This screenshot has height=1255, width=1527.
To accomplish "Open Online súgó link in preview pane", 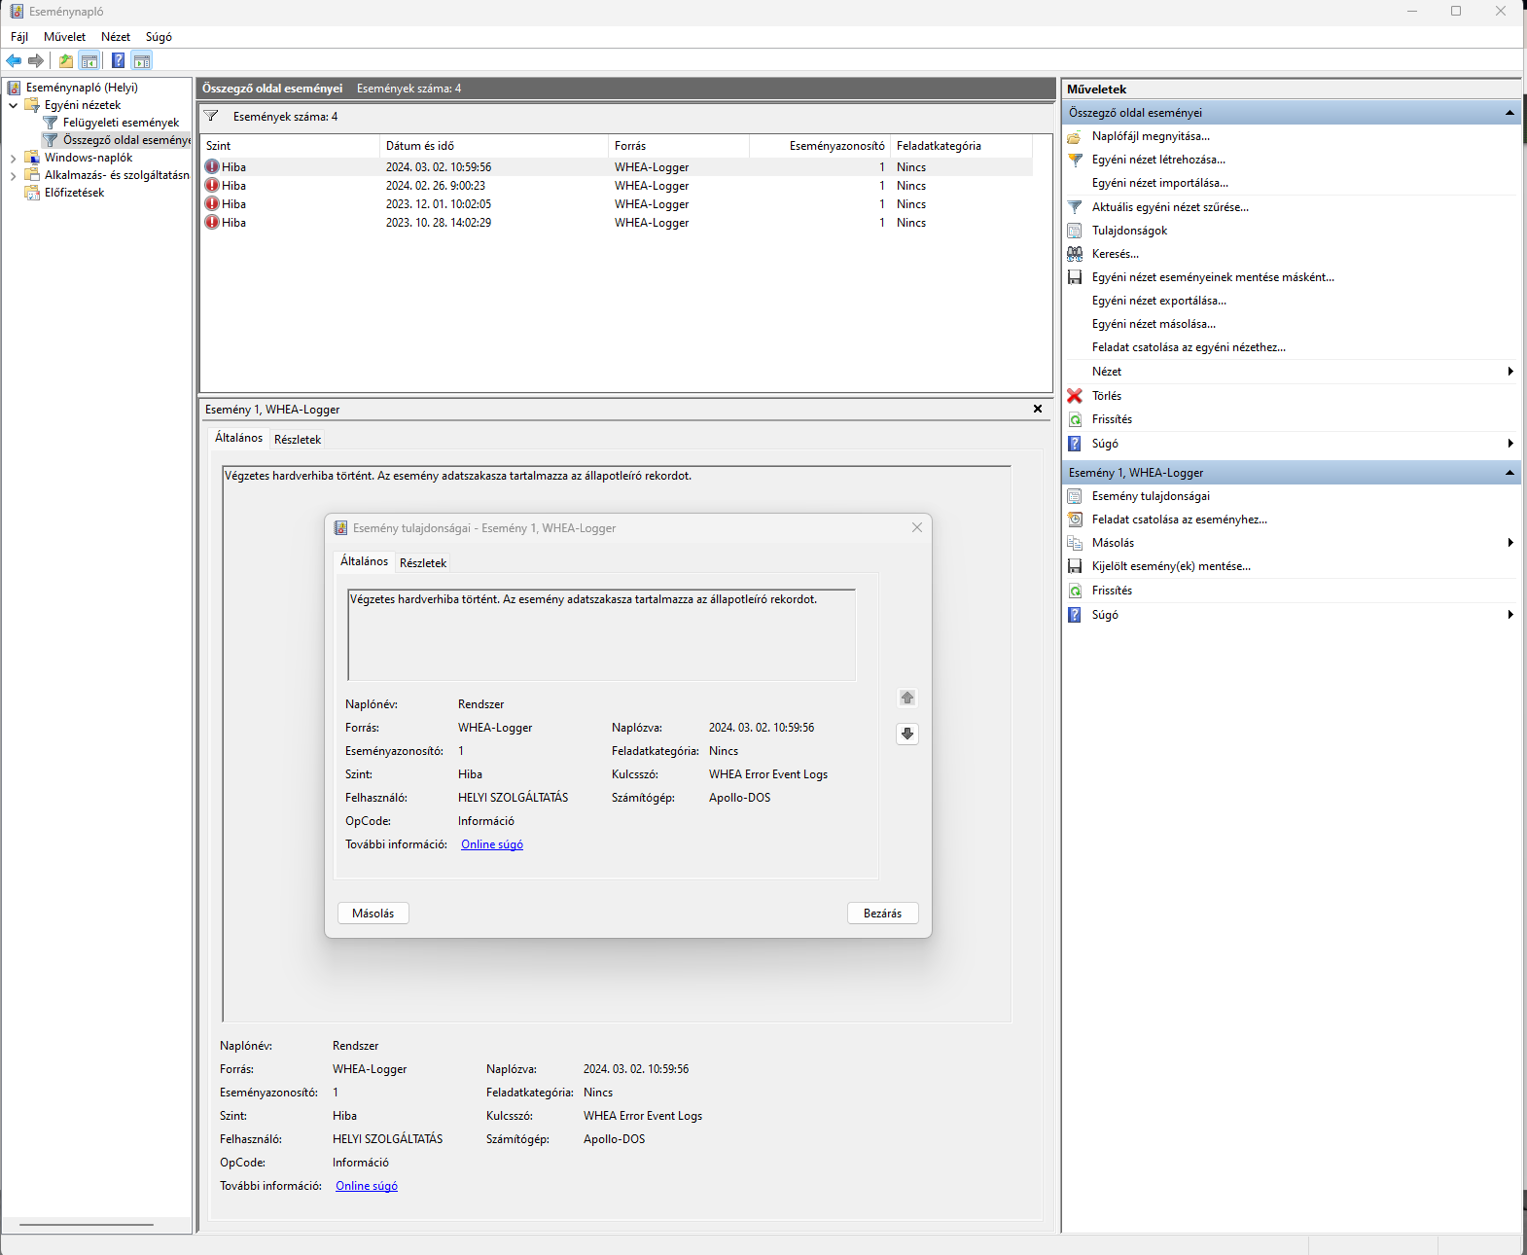I will (367, 1186).
